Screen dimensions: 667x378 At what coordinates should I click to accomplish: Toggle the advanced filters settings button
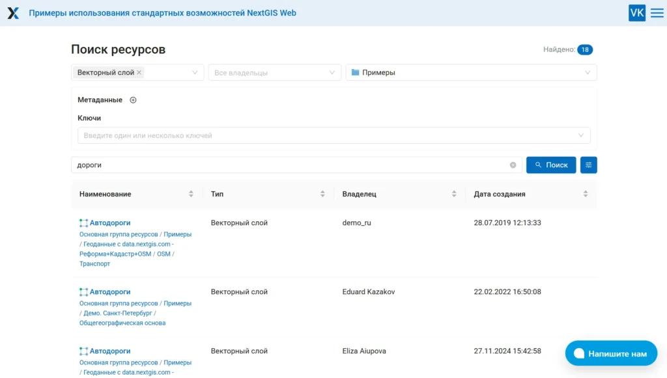click(588, 165)
